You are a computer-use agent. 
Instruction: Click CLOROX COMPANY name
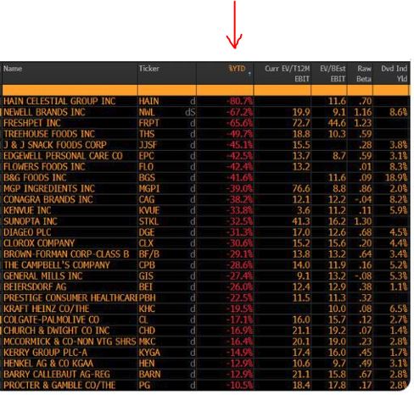[x=39, y=243]
